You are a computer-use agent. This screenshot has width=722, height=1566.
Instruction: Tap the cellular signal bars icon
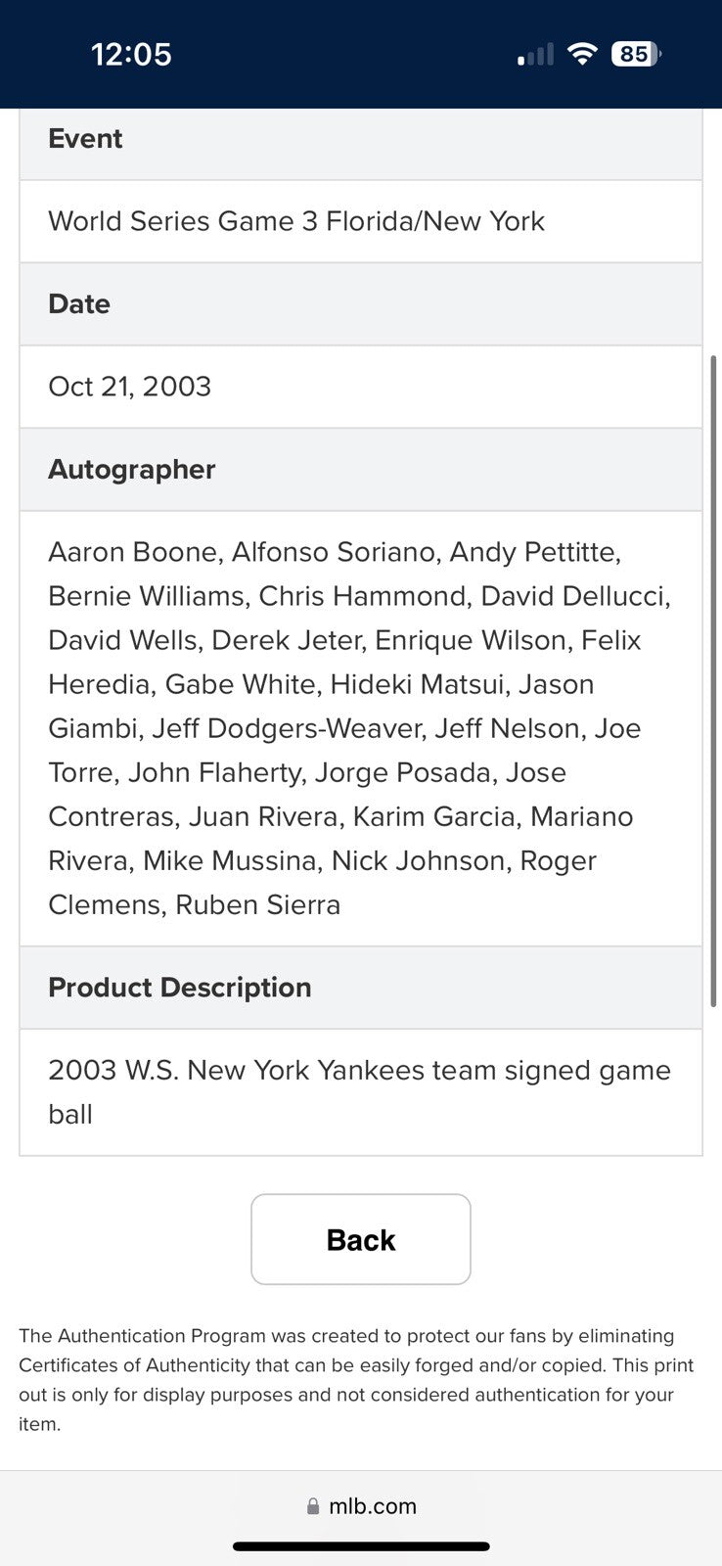[535, 55]
